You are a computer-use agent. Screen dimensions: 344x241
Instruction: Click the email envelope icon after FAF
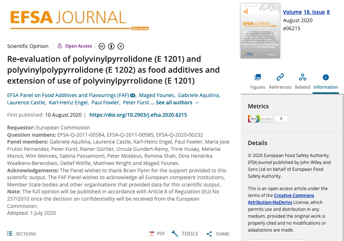point(133,96)
